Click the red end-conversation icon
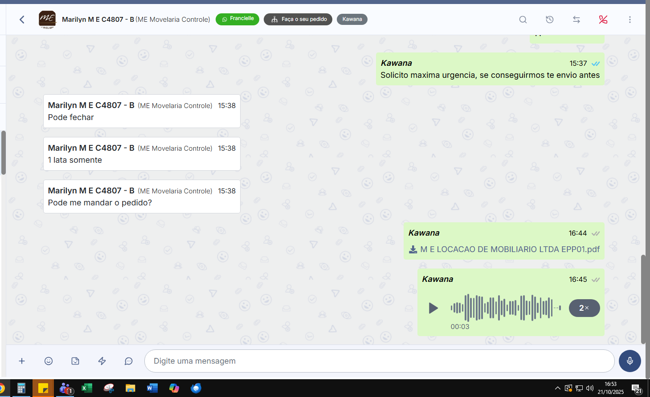The height and width of the screenshot is (397, 650). click(603, 20)
